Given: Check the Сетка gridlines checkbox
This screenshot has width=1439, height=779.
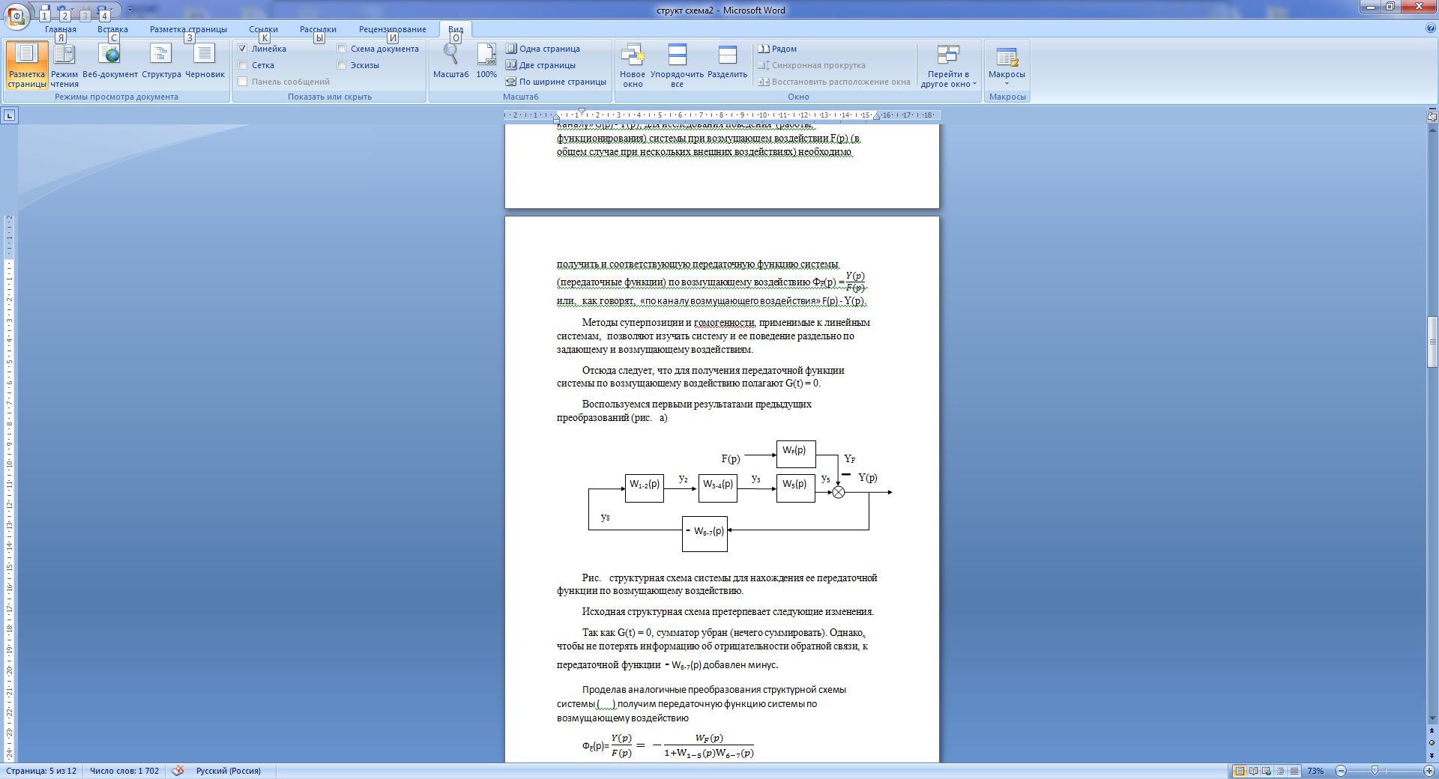Looking at the screenshot, I should (x=243, y=65).
